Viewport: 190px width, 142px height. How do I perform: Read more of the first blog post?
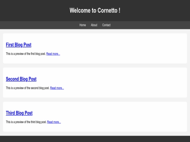pyautogui.click(x=53, y=54)
